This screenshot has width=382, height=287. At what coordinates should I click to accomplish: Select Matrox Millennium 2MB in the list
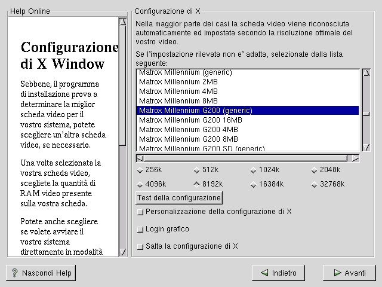click(x=178, y=82)
